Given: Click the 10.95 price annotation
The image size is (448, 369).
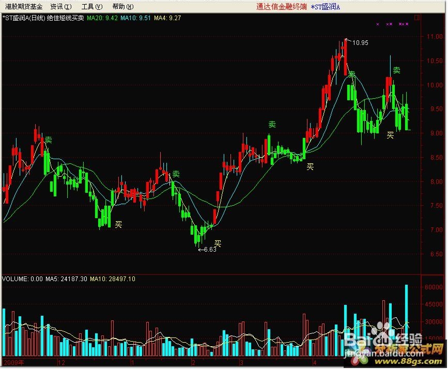Looking at the screenshot, I should 360,43.
